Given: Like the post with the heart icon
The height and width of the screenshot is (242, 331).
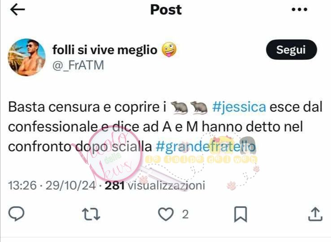Looking at the screenshot, I should point(166,214).
